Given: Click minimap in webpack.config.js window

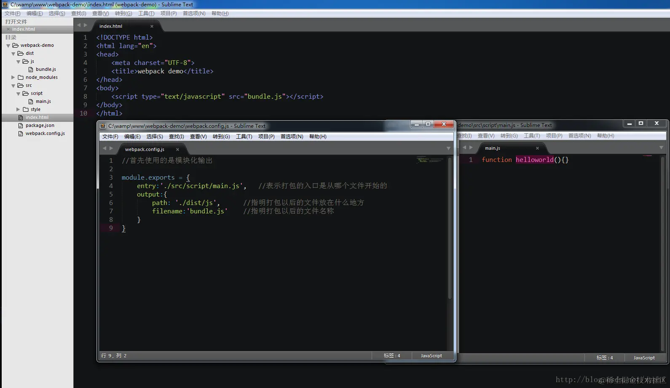Looking at the screenshot, I should [430, 160].
